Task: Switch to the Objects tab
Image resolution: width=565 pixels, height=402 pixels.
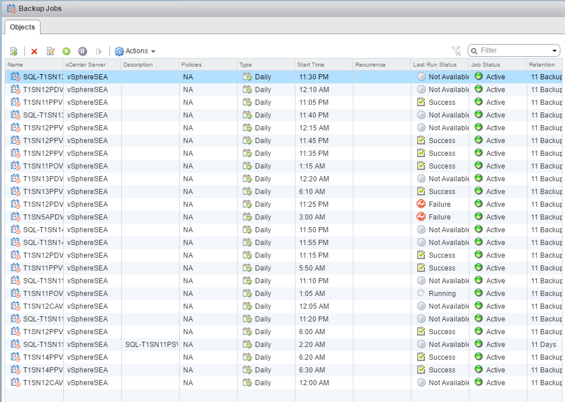Action: click(23, 27)
